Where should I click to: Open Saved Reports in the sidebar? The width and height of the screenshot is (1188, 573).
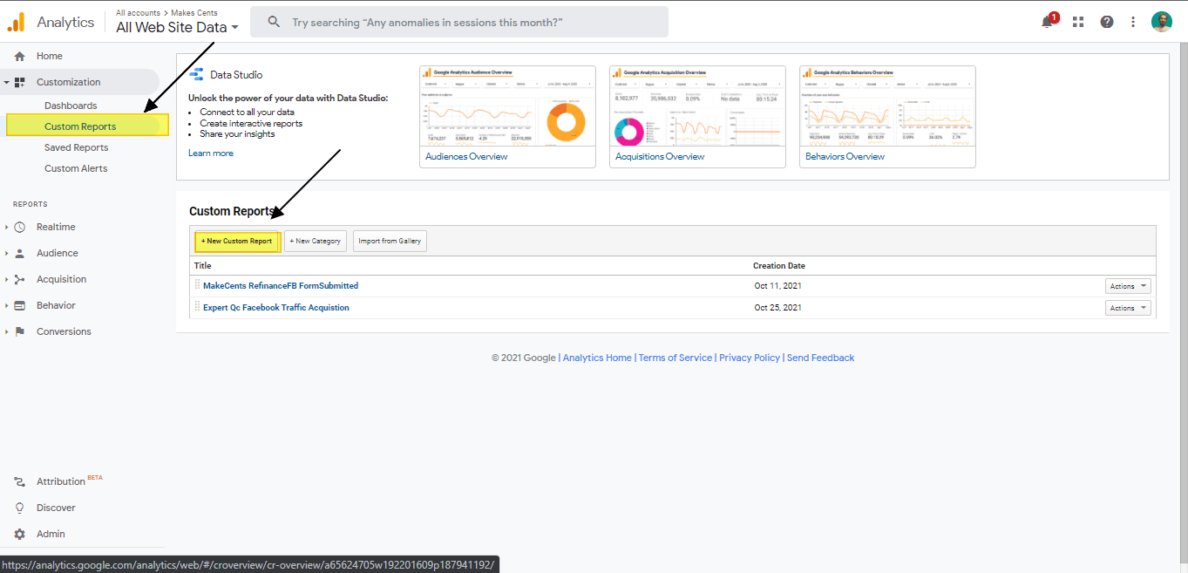click(x=76, y=147)
